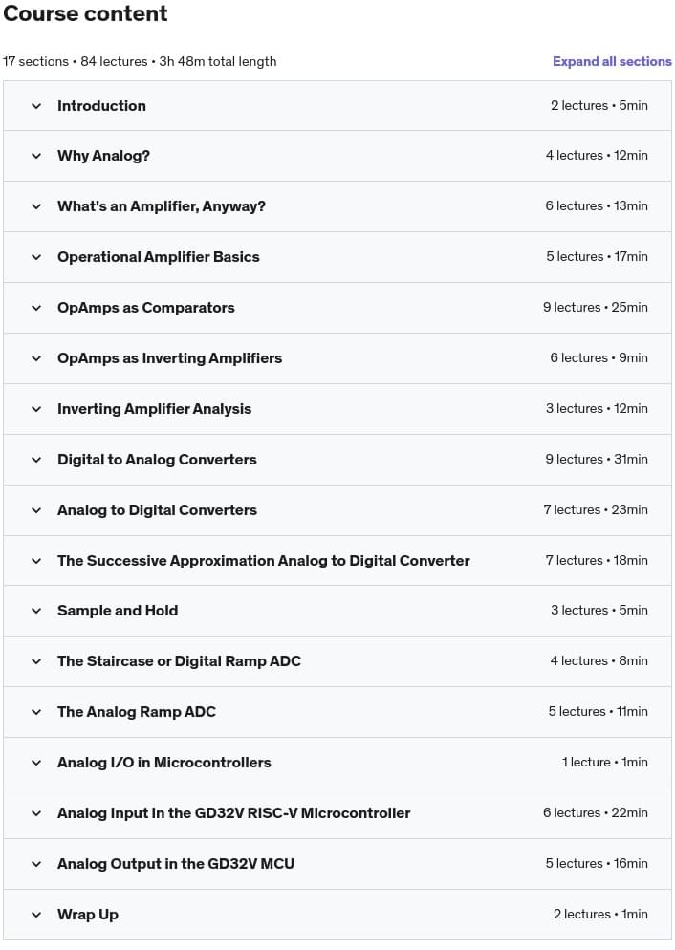
Task: Open Analog I/O in Microcontrollers section title
Action: 163,763
